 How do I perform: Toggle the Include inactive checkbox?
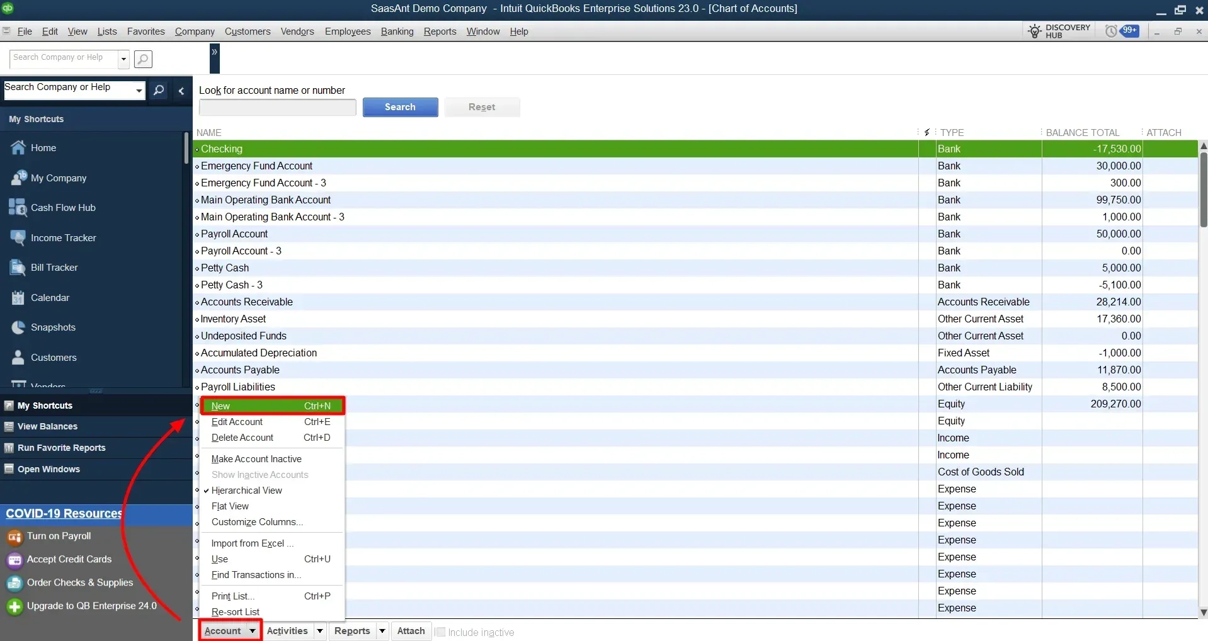point(441,632)
